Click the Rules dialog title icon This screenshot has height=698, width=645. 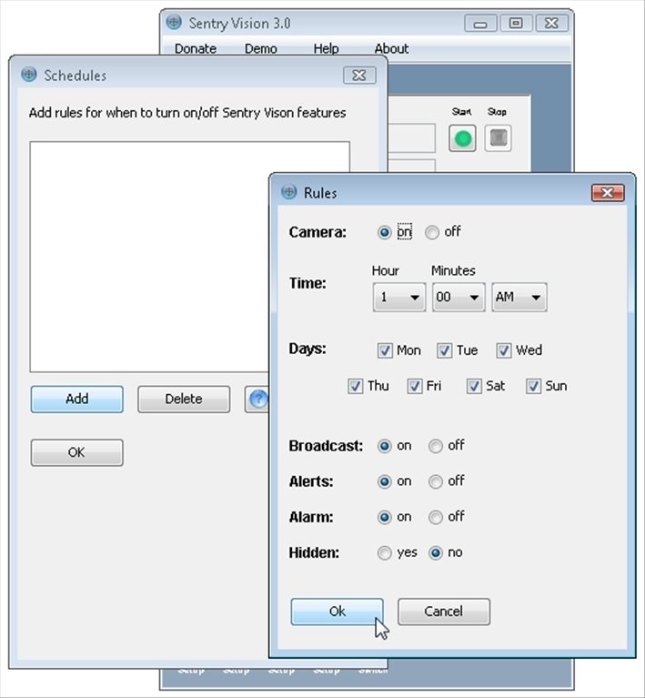[x=289, y=192]
